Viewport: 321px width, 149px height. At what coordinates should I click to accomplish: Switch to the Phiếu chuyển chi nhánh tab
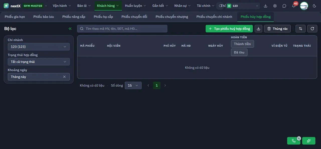click(214, 17)
